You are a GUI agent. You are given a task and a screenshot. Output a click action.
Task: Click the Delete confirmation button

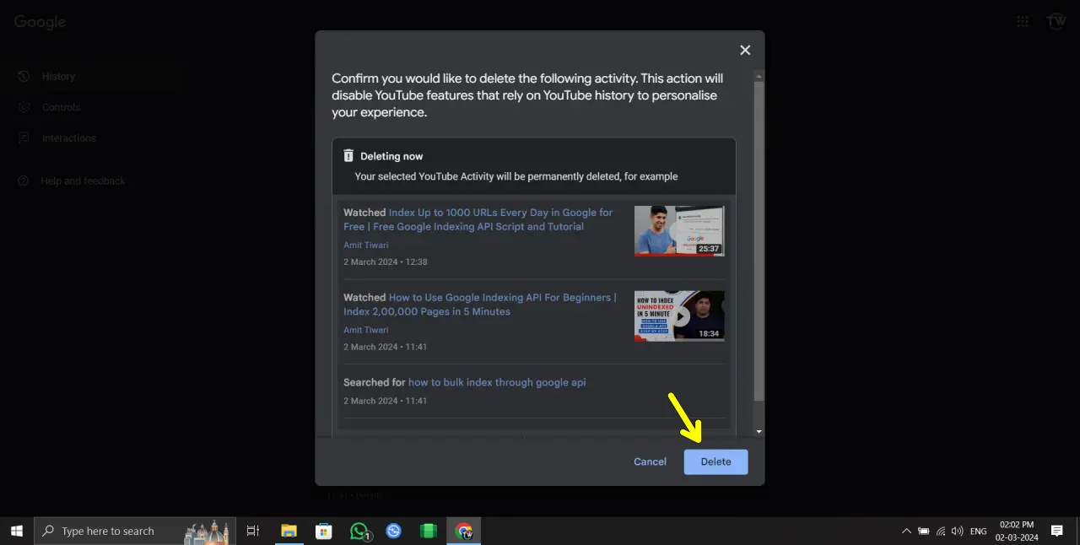[715, 461]
